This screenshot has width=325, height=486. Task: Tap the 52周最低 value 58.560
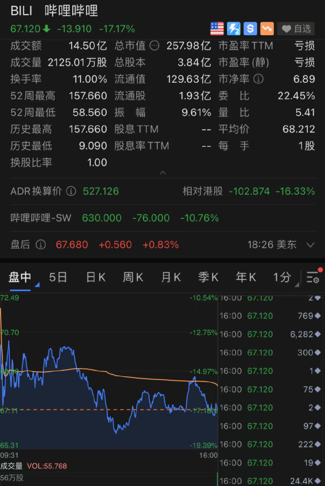pos(90,113)
